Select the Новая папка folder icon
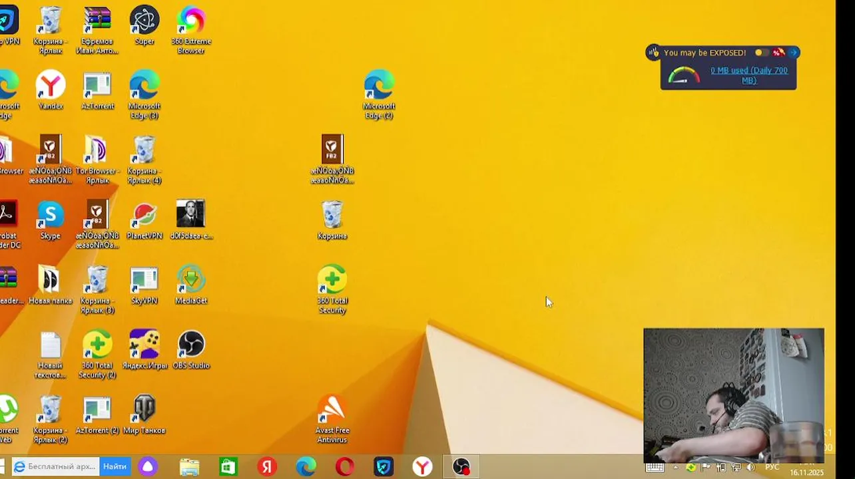Viewport: 855px width, 479px height. tap(51, 285)
